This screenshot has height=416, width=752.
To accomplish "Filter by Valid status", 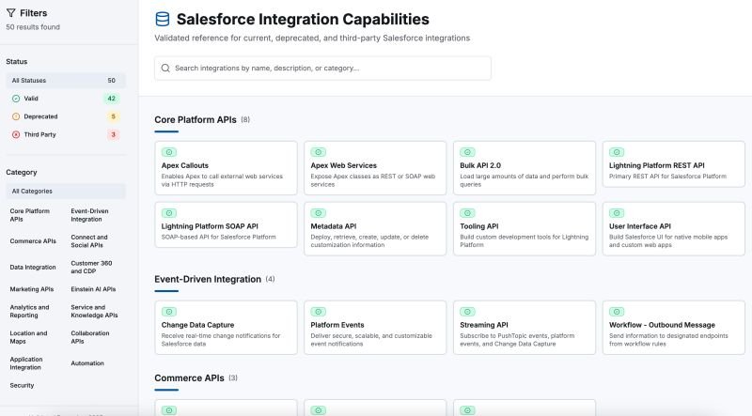I will tap(66, 99).
